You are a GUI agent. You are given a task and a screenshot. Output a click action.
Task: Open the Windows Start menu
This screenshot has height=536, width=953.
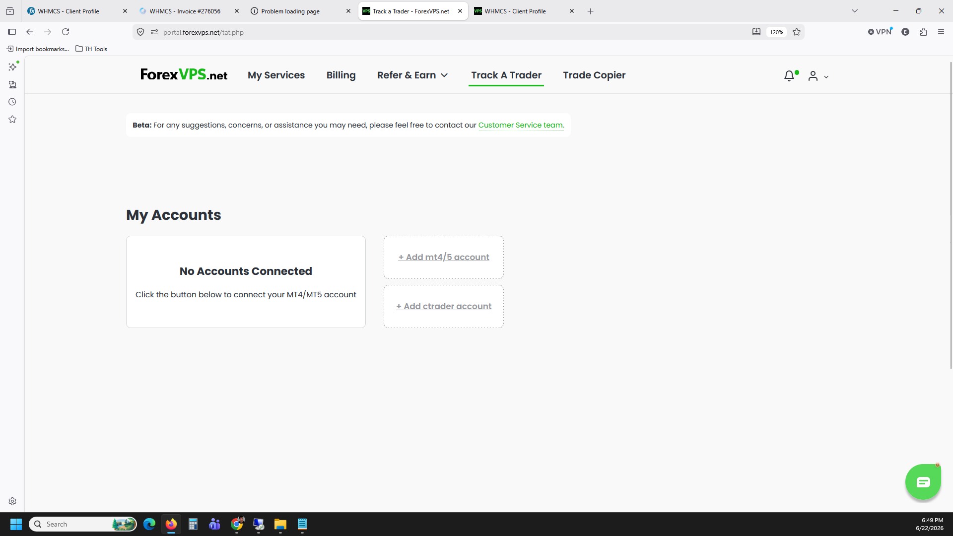point(16,524)
